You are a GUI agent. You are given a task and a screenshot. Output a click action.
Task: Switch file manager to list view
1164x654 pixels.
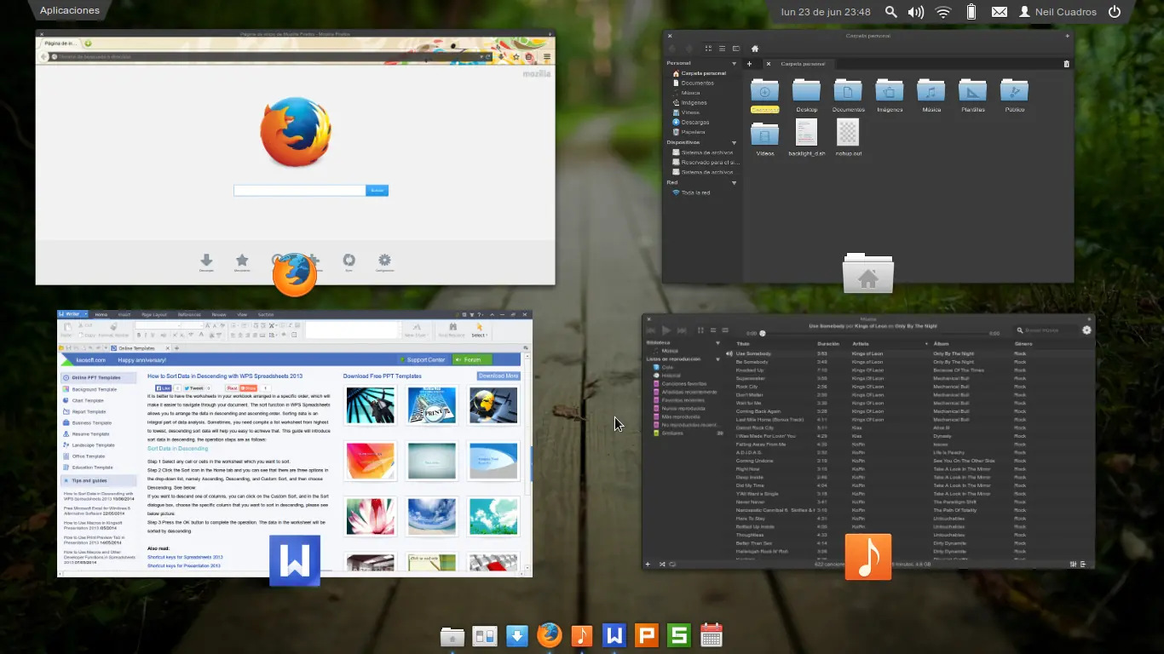[x=722, y=49]
